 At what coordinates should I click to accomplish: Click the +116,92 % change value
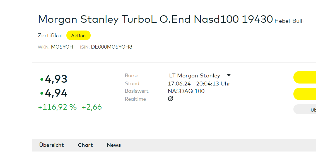click(57, 107)
